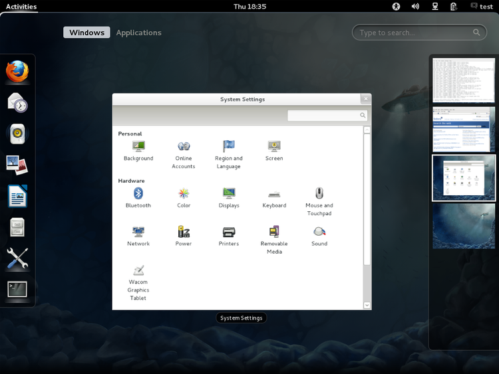Image resolution: width=499 pixels, height=374 pixels.
Task: Open the volume indicator menu
Action: coord(415,7)
